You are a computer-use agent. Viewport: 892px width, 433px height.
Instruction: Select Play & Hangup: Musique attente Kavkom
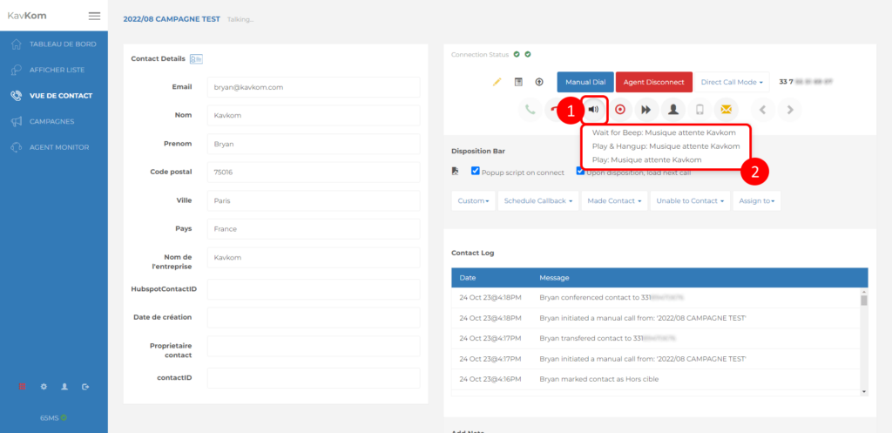665,146
